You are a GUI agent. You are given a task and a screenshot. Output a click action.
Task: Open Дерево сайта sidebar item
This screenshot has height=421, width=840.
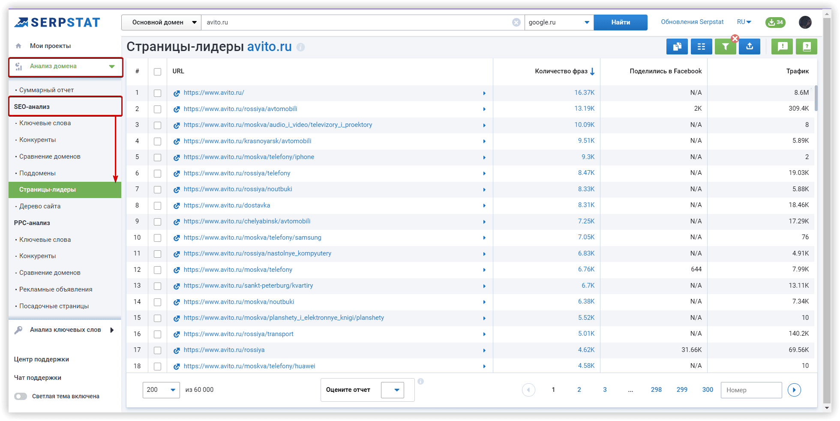(x=40, y=206)
